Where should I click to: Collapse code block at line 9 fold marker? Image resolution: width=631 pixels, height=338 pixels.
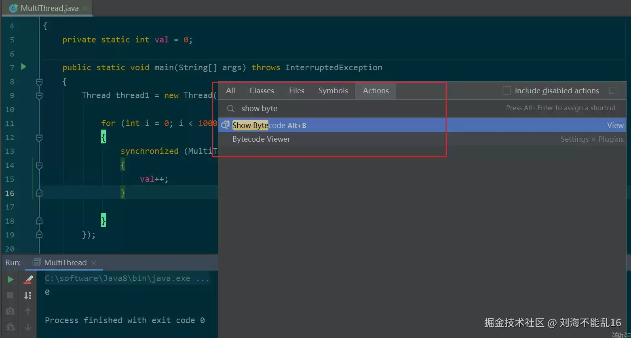[x=39, y=96]
